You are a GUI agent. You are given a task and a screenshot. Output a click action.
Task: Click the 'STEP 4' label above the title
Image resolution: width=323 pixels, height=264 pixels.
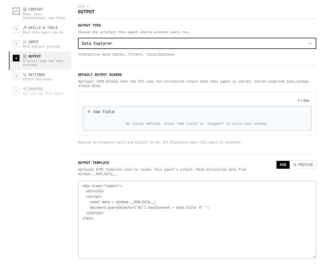(x=83, y=7)
